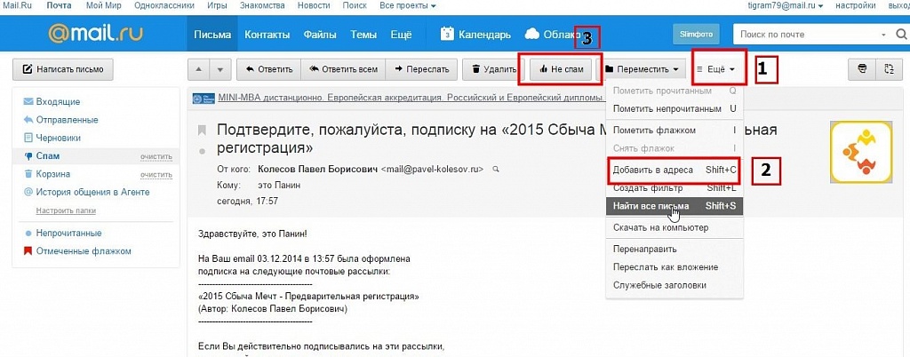Select Пометить флажком menu item
The image size is (910, 357).
(x=674, y=131)
